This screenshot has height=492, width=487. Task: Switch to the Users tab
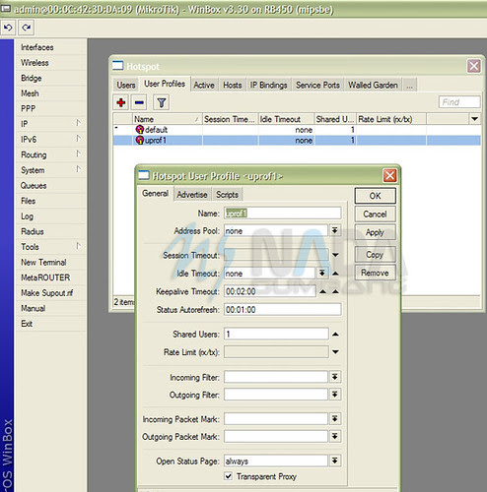pyautogui.click(x=126, y=86)
